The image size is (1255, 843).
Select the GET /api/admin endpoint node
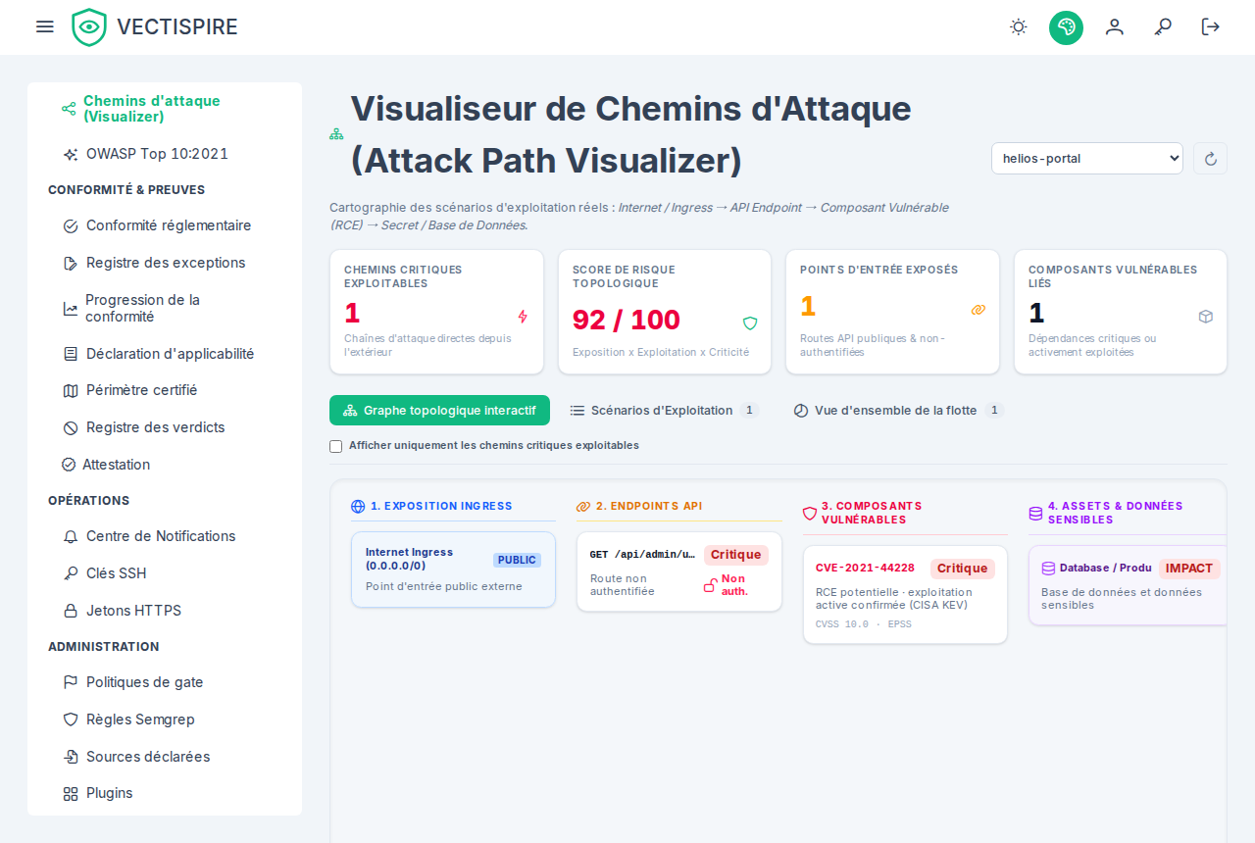tap(679, 571)
